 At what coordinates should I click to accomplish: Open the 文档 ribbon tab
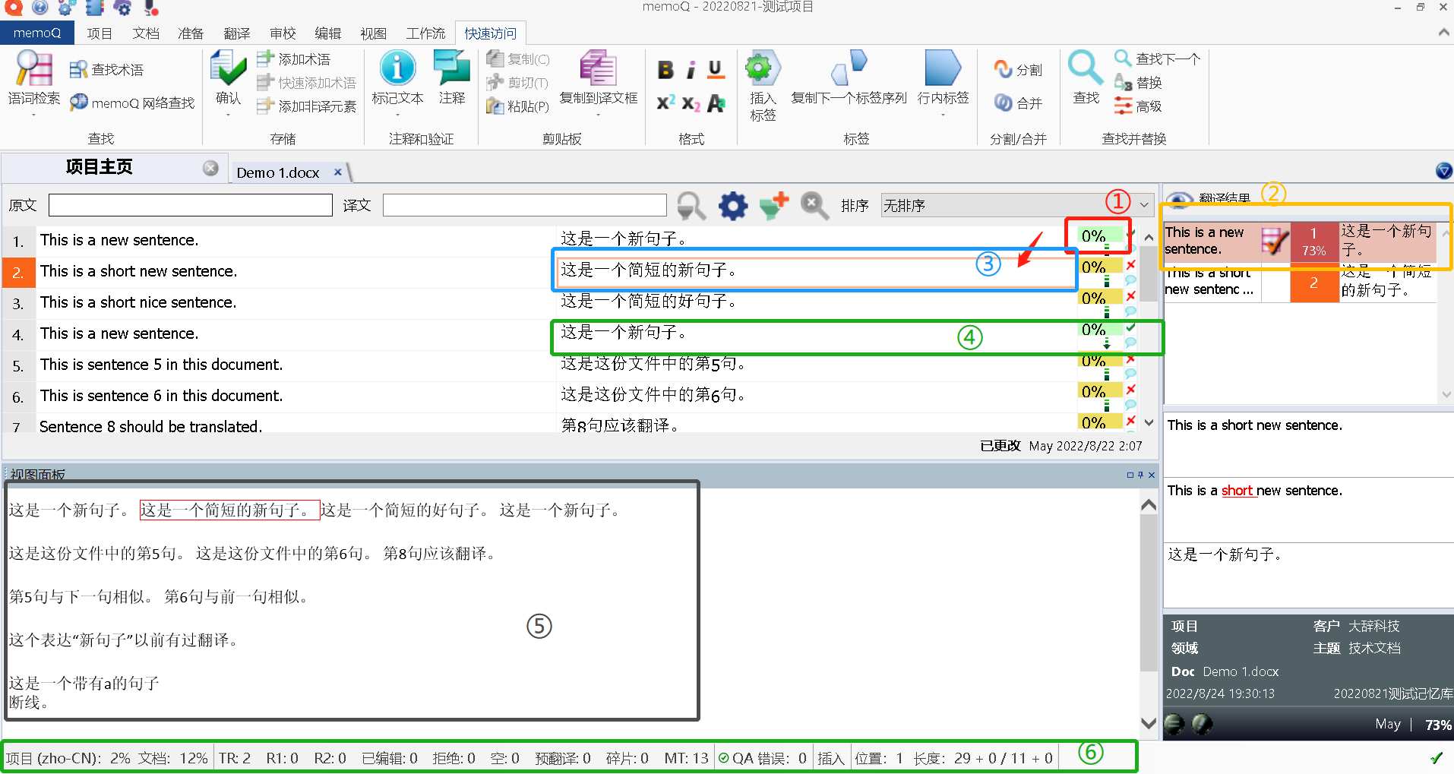[146, 33]
